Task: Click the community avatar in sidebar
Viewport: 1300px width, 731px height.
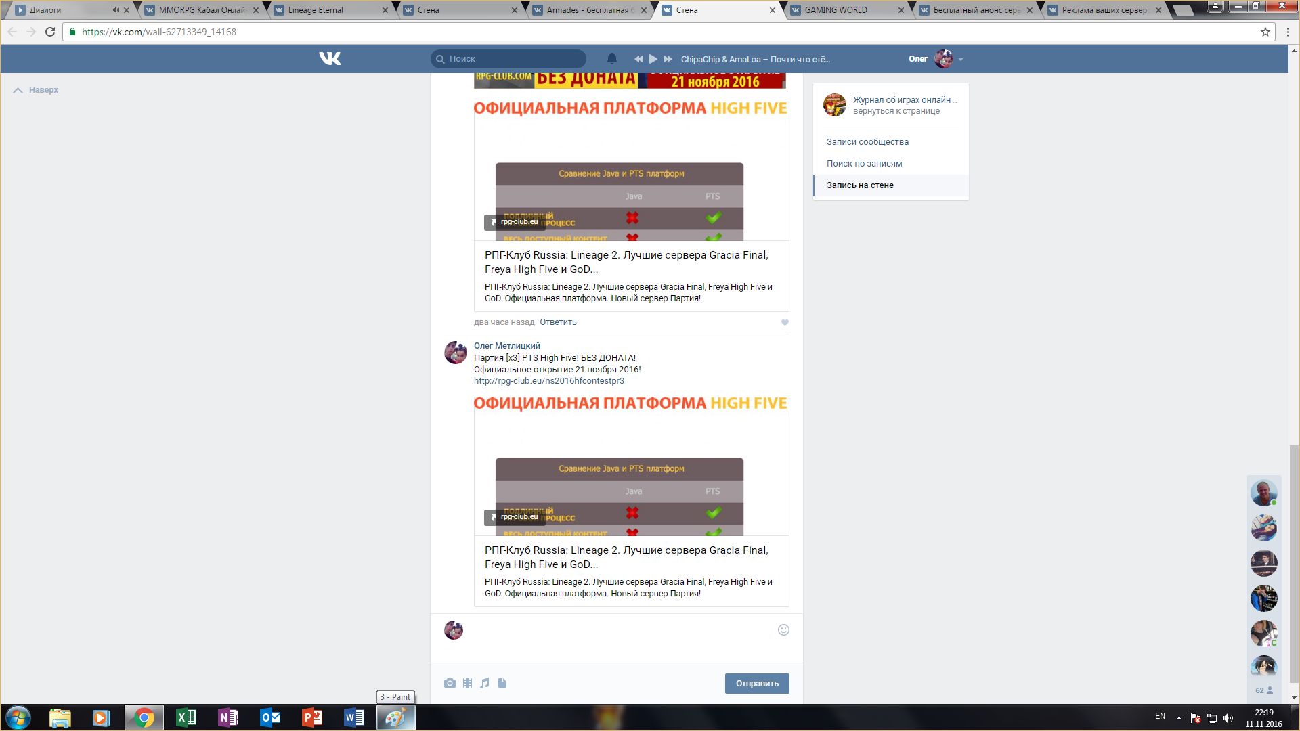Action: [x=835, y=105]
